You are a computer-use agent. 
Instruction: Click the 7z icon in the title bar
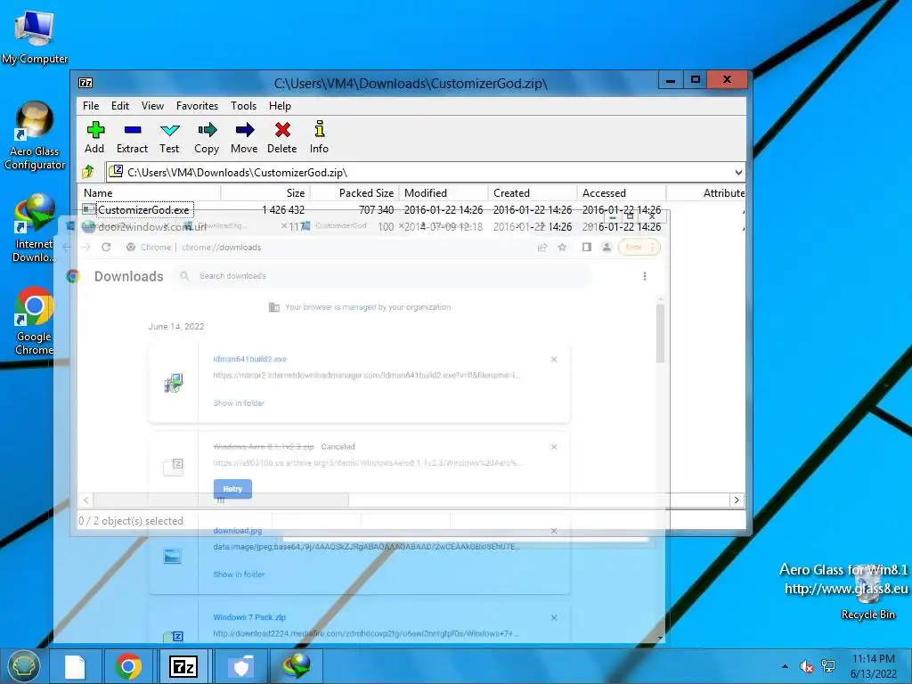pos(85,83)
